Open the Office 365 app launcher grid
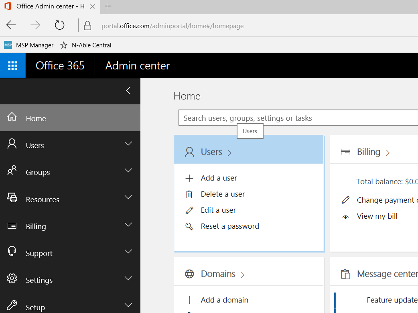The height and width of the screenshot is (313, 418). point(12,65)
